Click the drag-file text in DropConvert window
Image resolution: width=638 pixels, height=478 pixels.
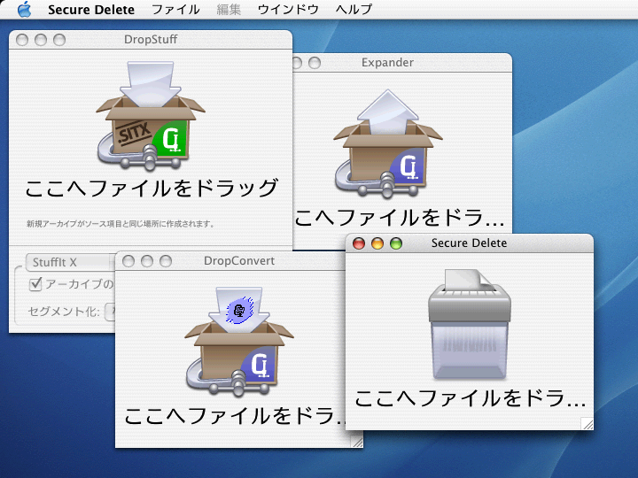[235, 416]
